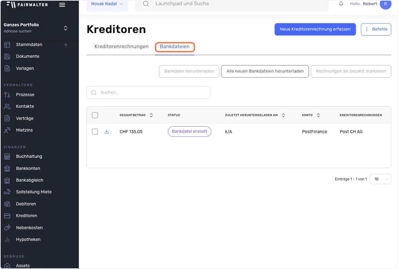This screenshot has height=269, width=398.
Task: Click the Adresse suchen field
Action: [18, 31]
